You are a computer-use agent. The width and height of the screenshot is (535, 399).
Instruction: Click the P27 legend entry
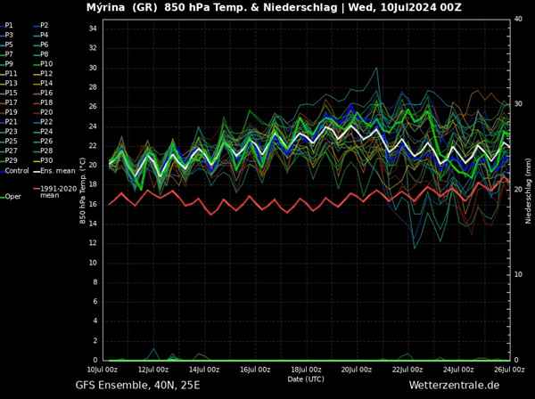point(11,151)
